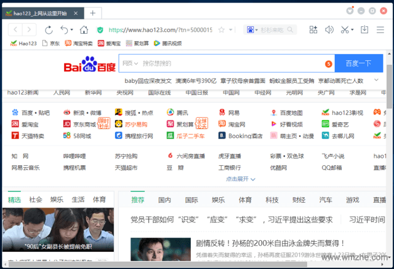Image resolution: width=394 pixels, height=269 pixels.
Task: Open the hamburger main menu
Action: 380,30
